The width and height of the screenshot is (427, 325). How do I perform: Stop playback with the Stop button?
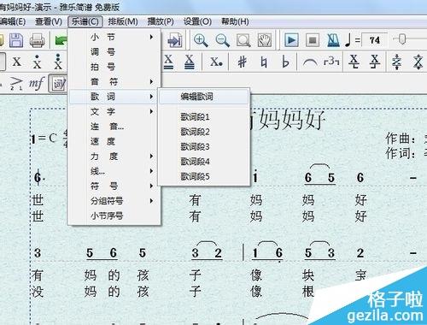tap(313, 40)
